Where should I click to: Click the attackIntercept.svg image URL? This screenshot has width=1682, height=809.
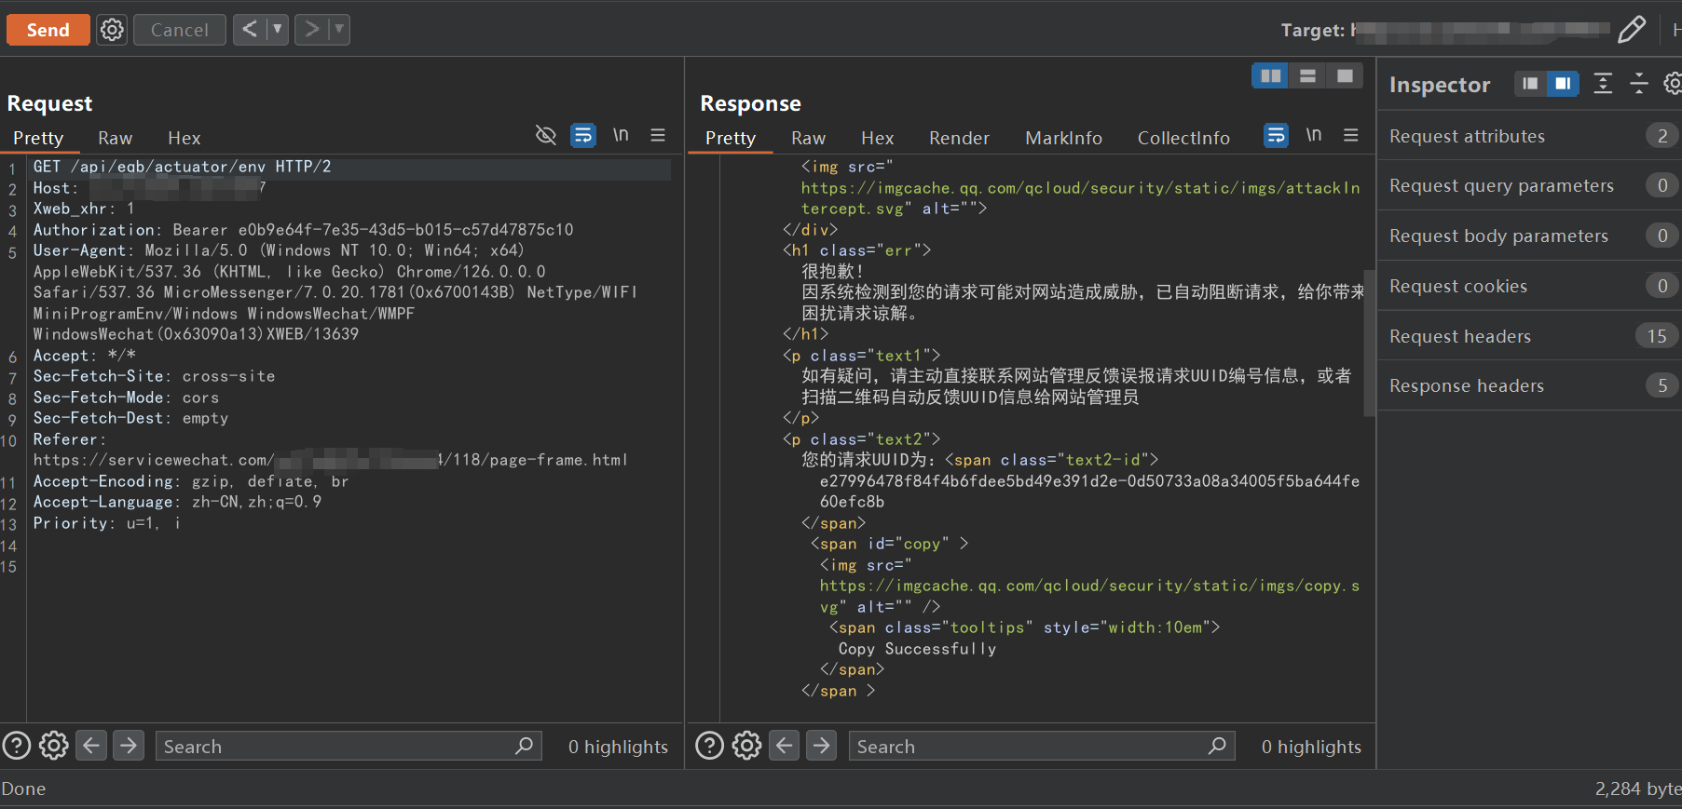coord(1081,198)
